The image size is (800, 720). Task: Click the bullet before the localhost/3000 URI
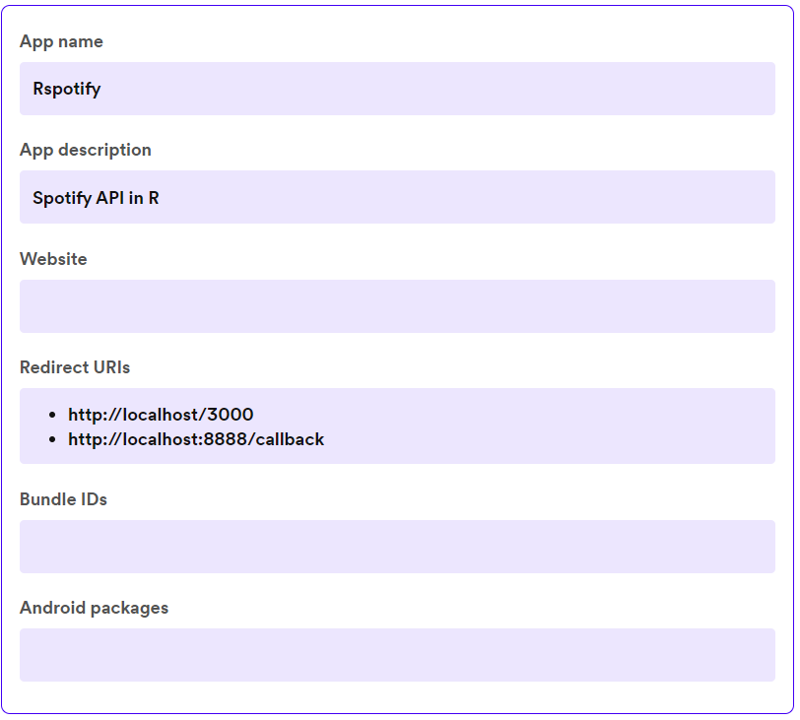click(x=51, y=416)
